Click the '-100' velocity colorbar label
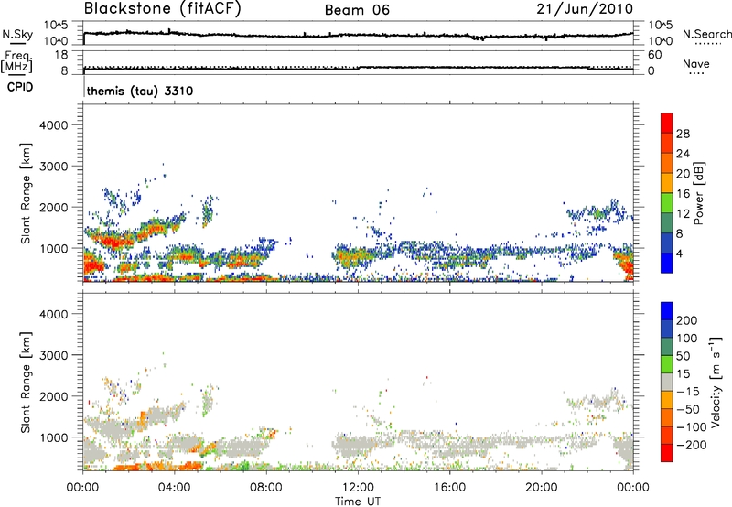 pyautogui.click(x=692, y=427)
